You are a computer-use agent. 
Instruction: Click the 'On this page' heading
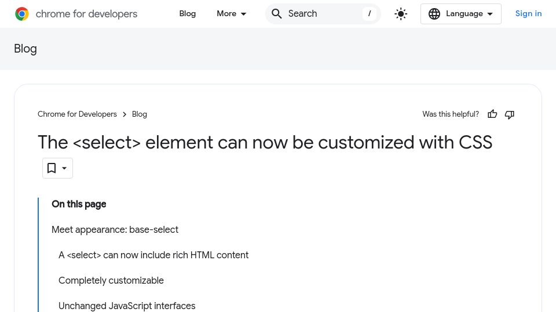pyautogui.click(x=79, y=204)
